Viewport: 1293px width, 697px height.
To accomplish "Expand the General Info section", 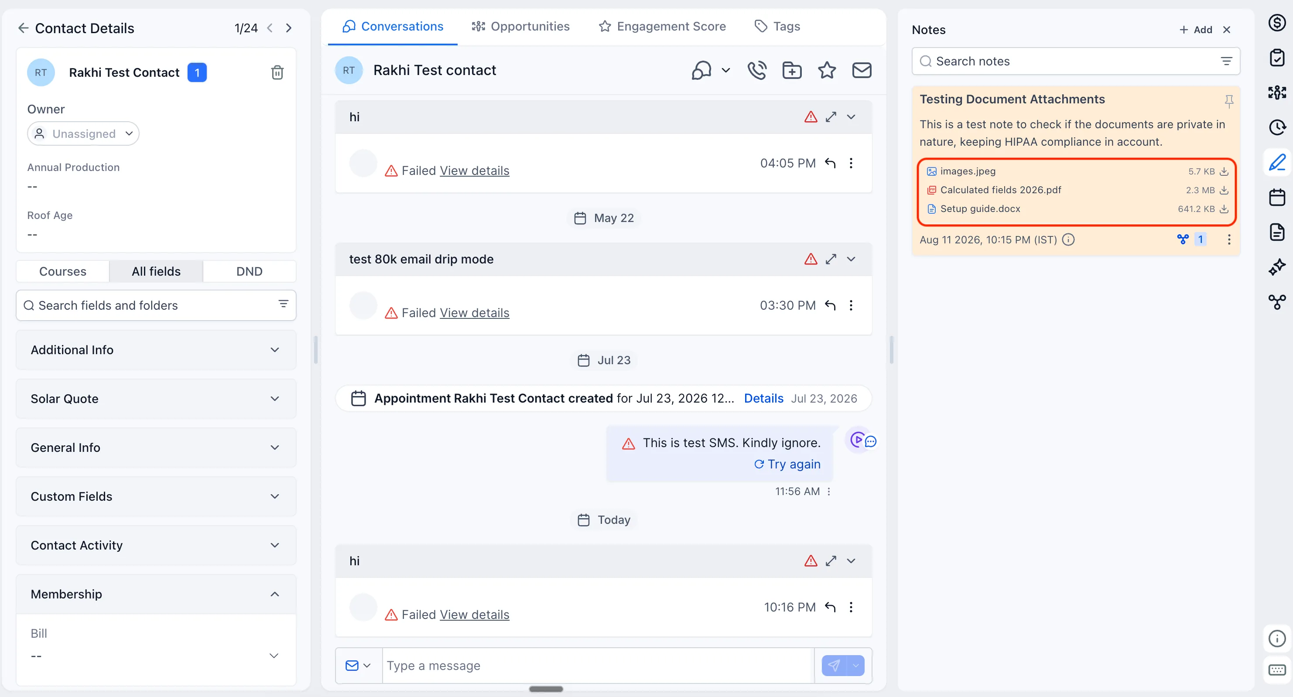I will pos(156,447).
